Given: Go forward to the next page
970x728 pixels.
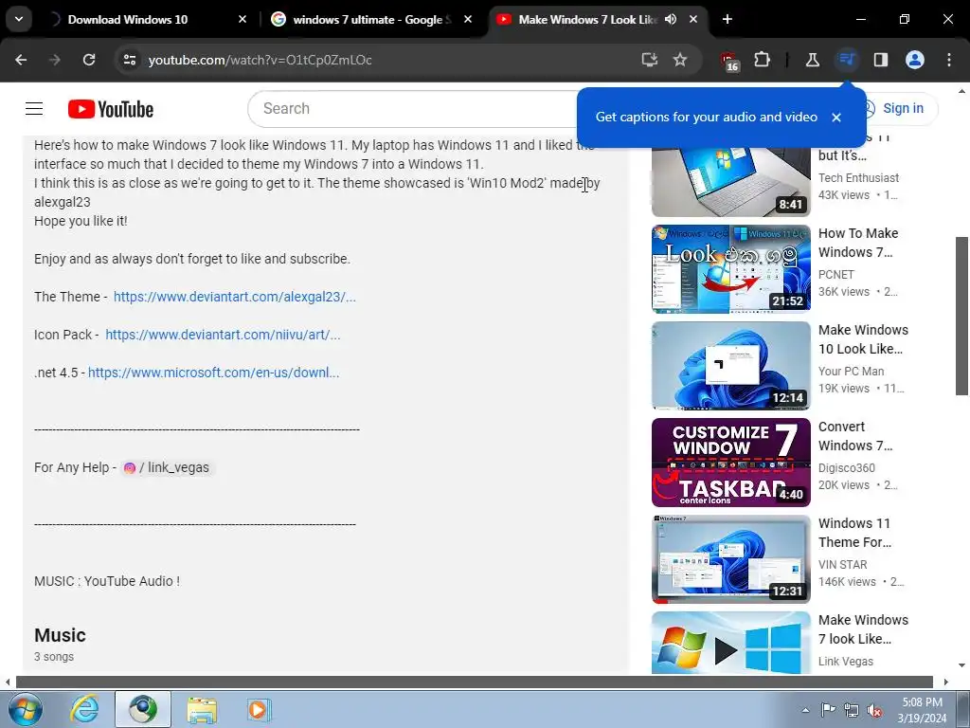Looking at the screenshot, I should [55, 60].
